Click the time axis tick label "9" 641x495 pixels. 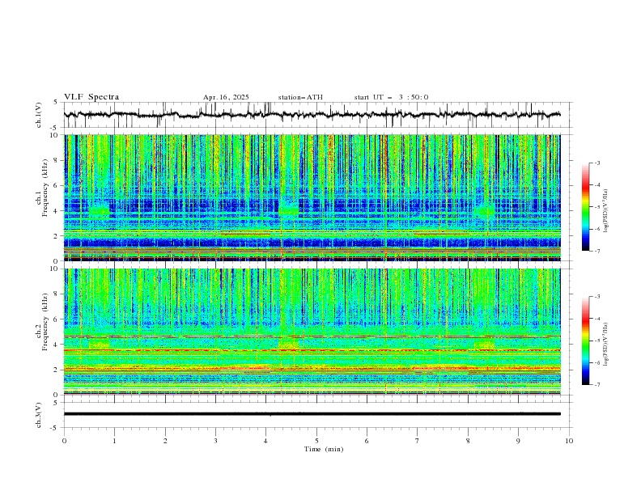pyautogui.click(x=518, y=441)
